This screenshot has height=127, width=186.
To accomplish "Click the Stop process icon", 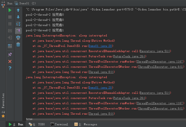I will (x=10, y=17).
